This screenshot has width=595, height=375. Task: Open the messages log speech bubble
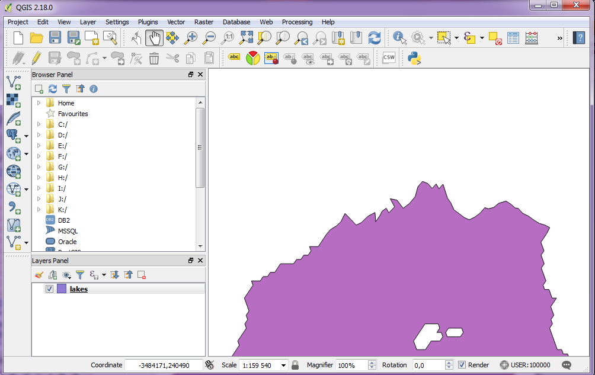[567, 365]
